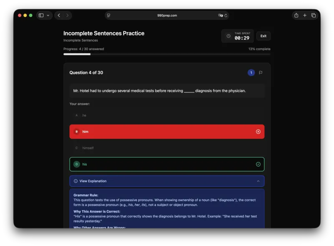Viewport: 334px width, 246px height.
Task: Click the blue number 1 badge
Action: (x=251, y=73)
